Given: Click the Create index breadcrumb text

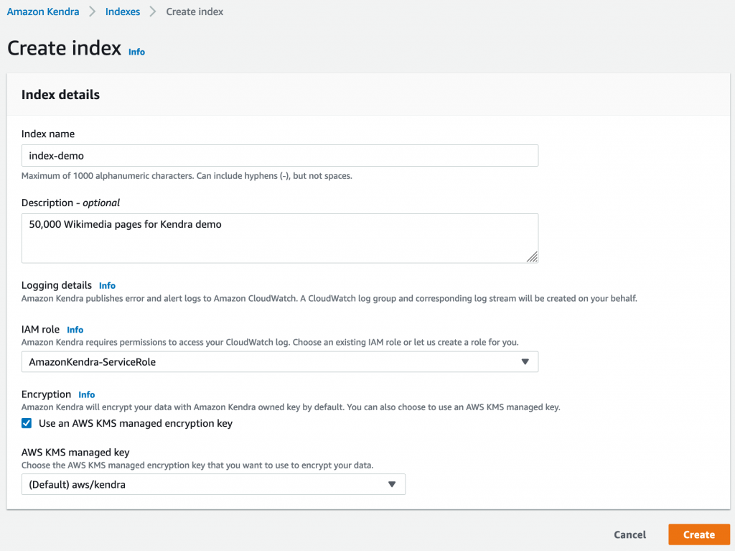Looking at the screenshot, I should (195, 11).
